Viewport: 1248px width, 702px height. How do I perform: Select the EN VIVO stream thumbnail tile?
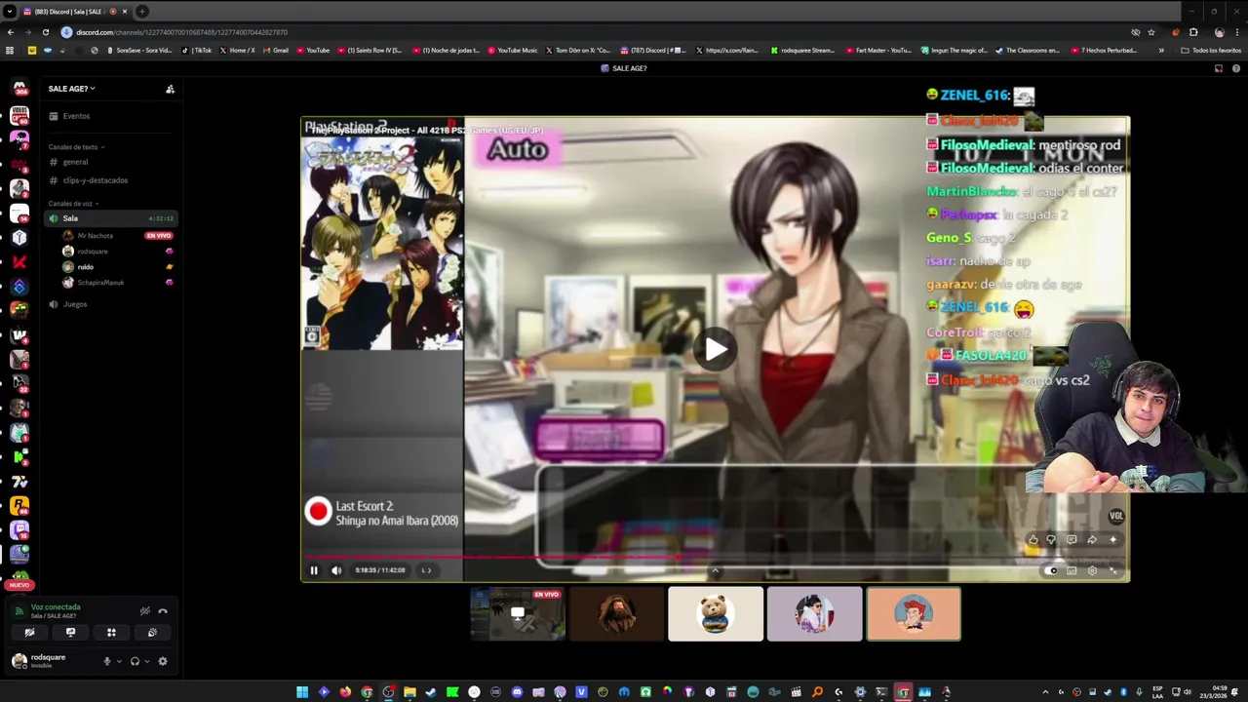click(518, 613)
